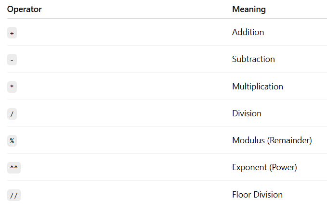The width and height of the screenshot is (327, 211).
Task: Select the (Power) text in parentheses
Action: 283,168
